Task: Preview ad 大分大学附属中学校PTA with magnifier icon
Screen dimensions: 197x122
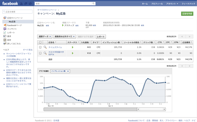Action: click(45, 53)
